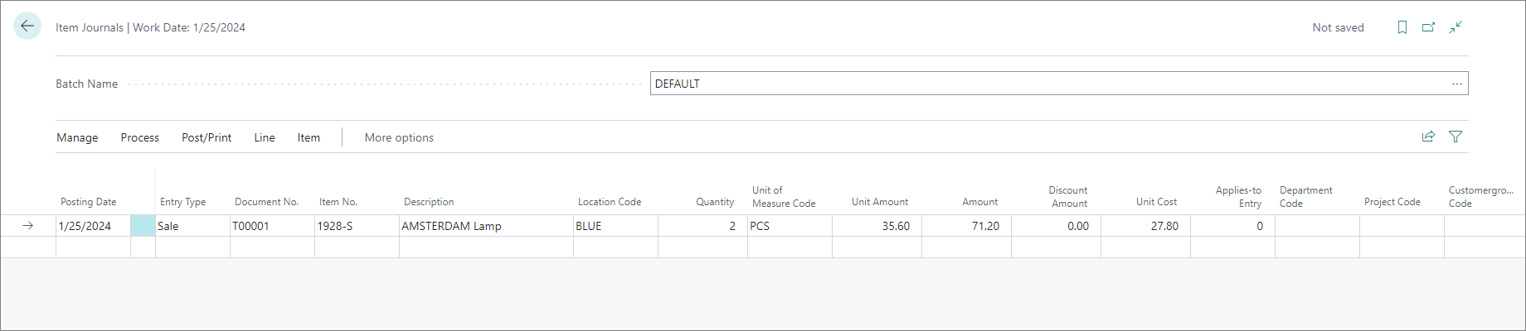Open the Line menu
Screen dimensions: 1526x331
(265, 137)
